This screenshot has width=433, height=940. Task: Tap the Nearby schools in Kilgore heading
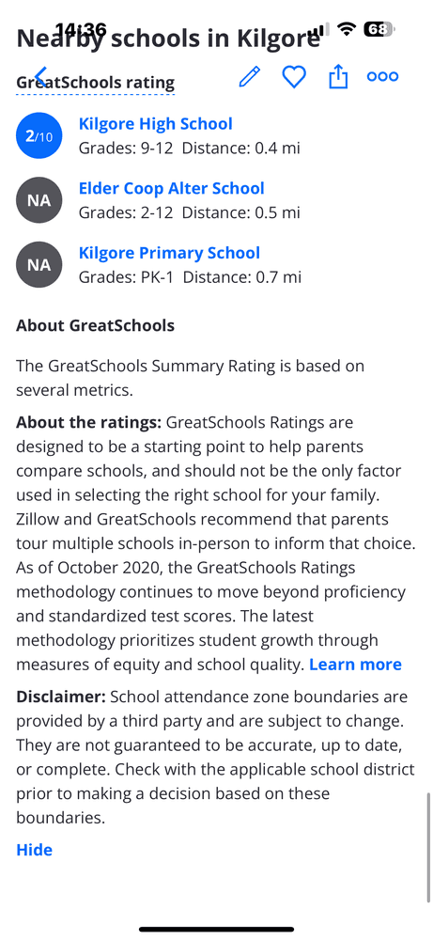point(168,39)
